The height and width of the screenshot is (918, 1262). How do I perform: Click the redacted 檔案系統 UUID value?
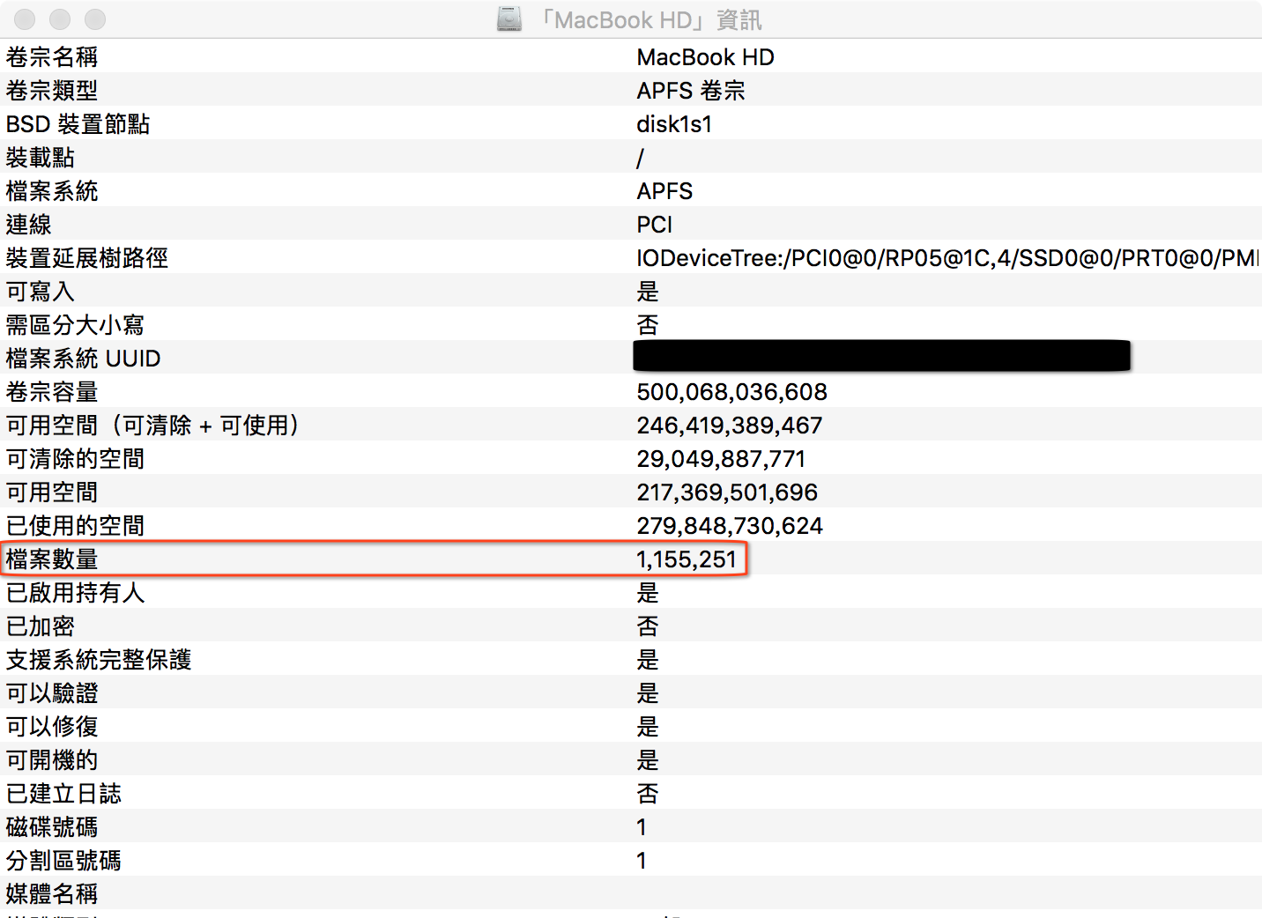[x=881, y=356]
